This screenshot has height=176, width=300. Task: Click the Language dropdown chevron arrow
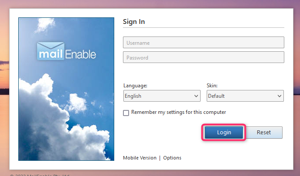pyautogui.click(x=196, y=96)
